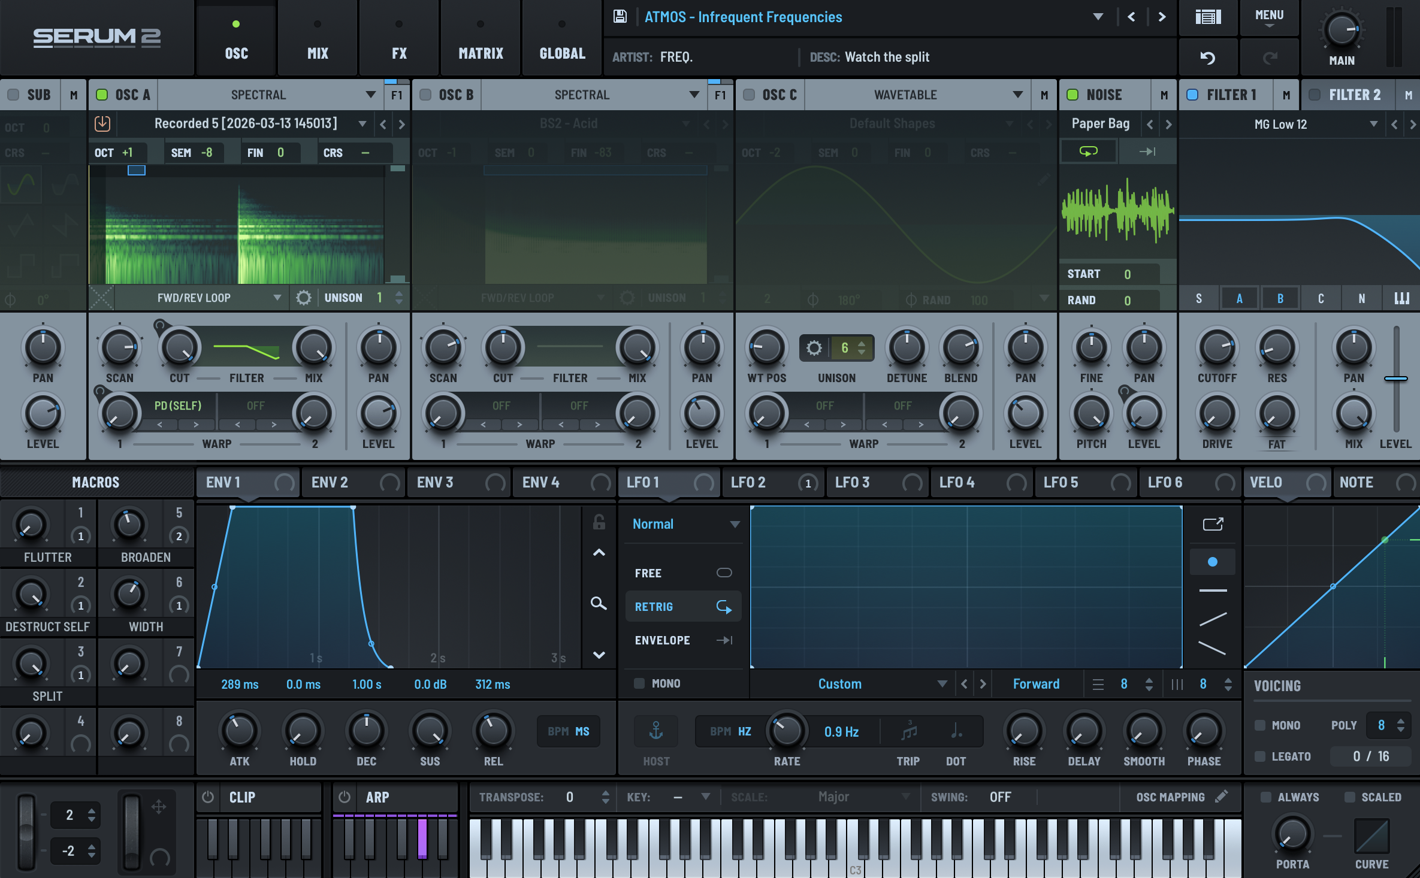Click the envelope zoom magnifier icon
Image resolution: width=1420 pixels, height=878 pixels.
(x=599, y=603)
